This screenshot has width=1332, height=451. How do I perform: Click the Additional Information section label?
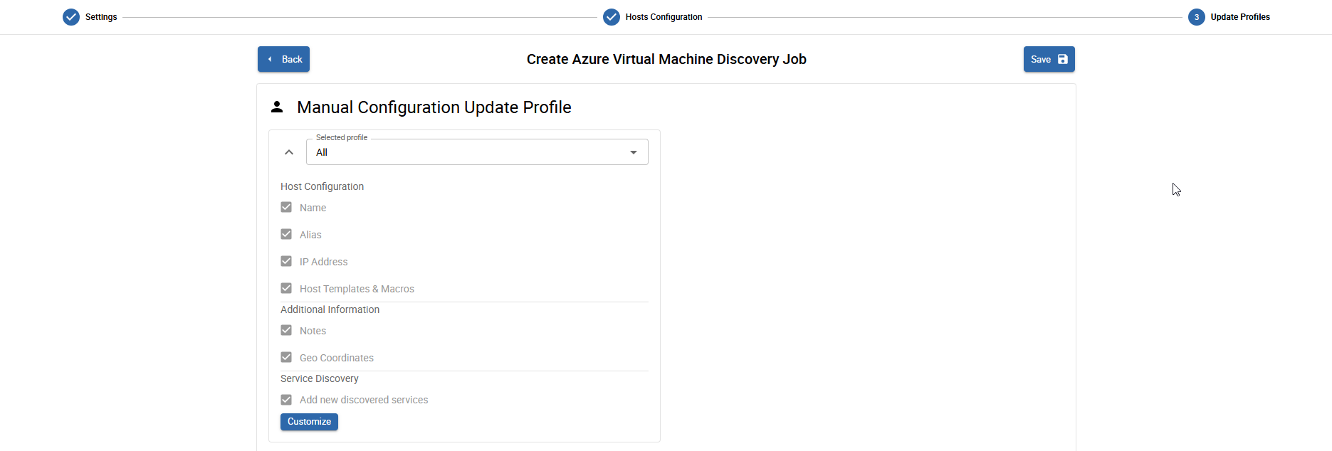[x=330, y=309]
